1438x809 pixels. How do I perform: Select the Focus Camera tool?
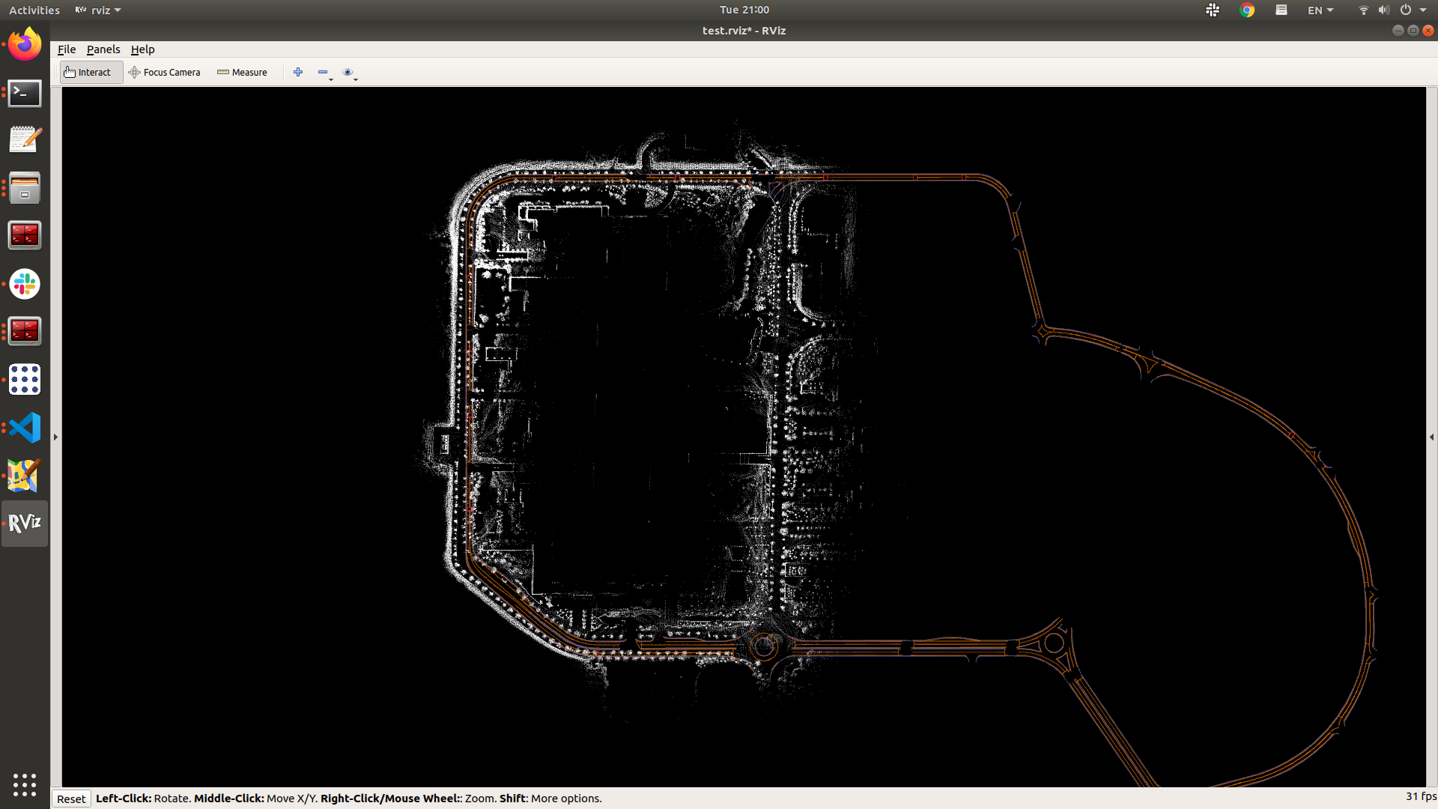point(165,73)
